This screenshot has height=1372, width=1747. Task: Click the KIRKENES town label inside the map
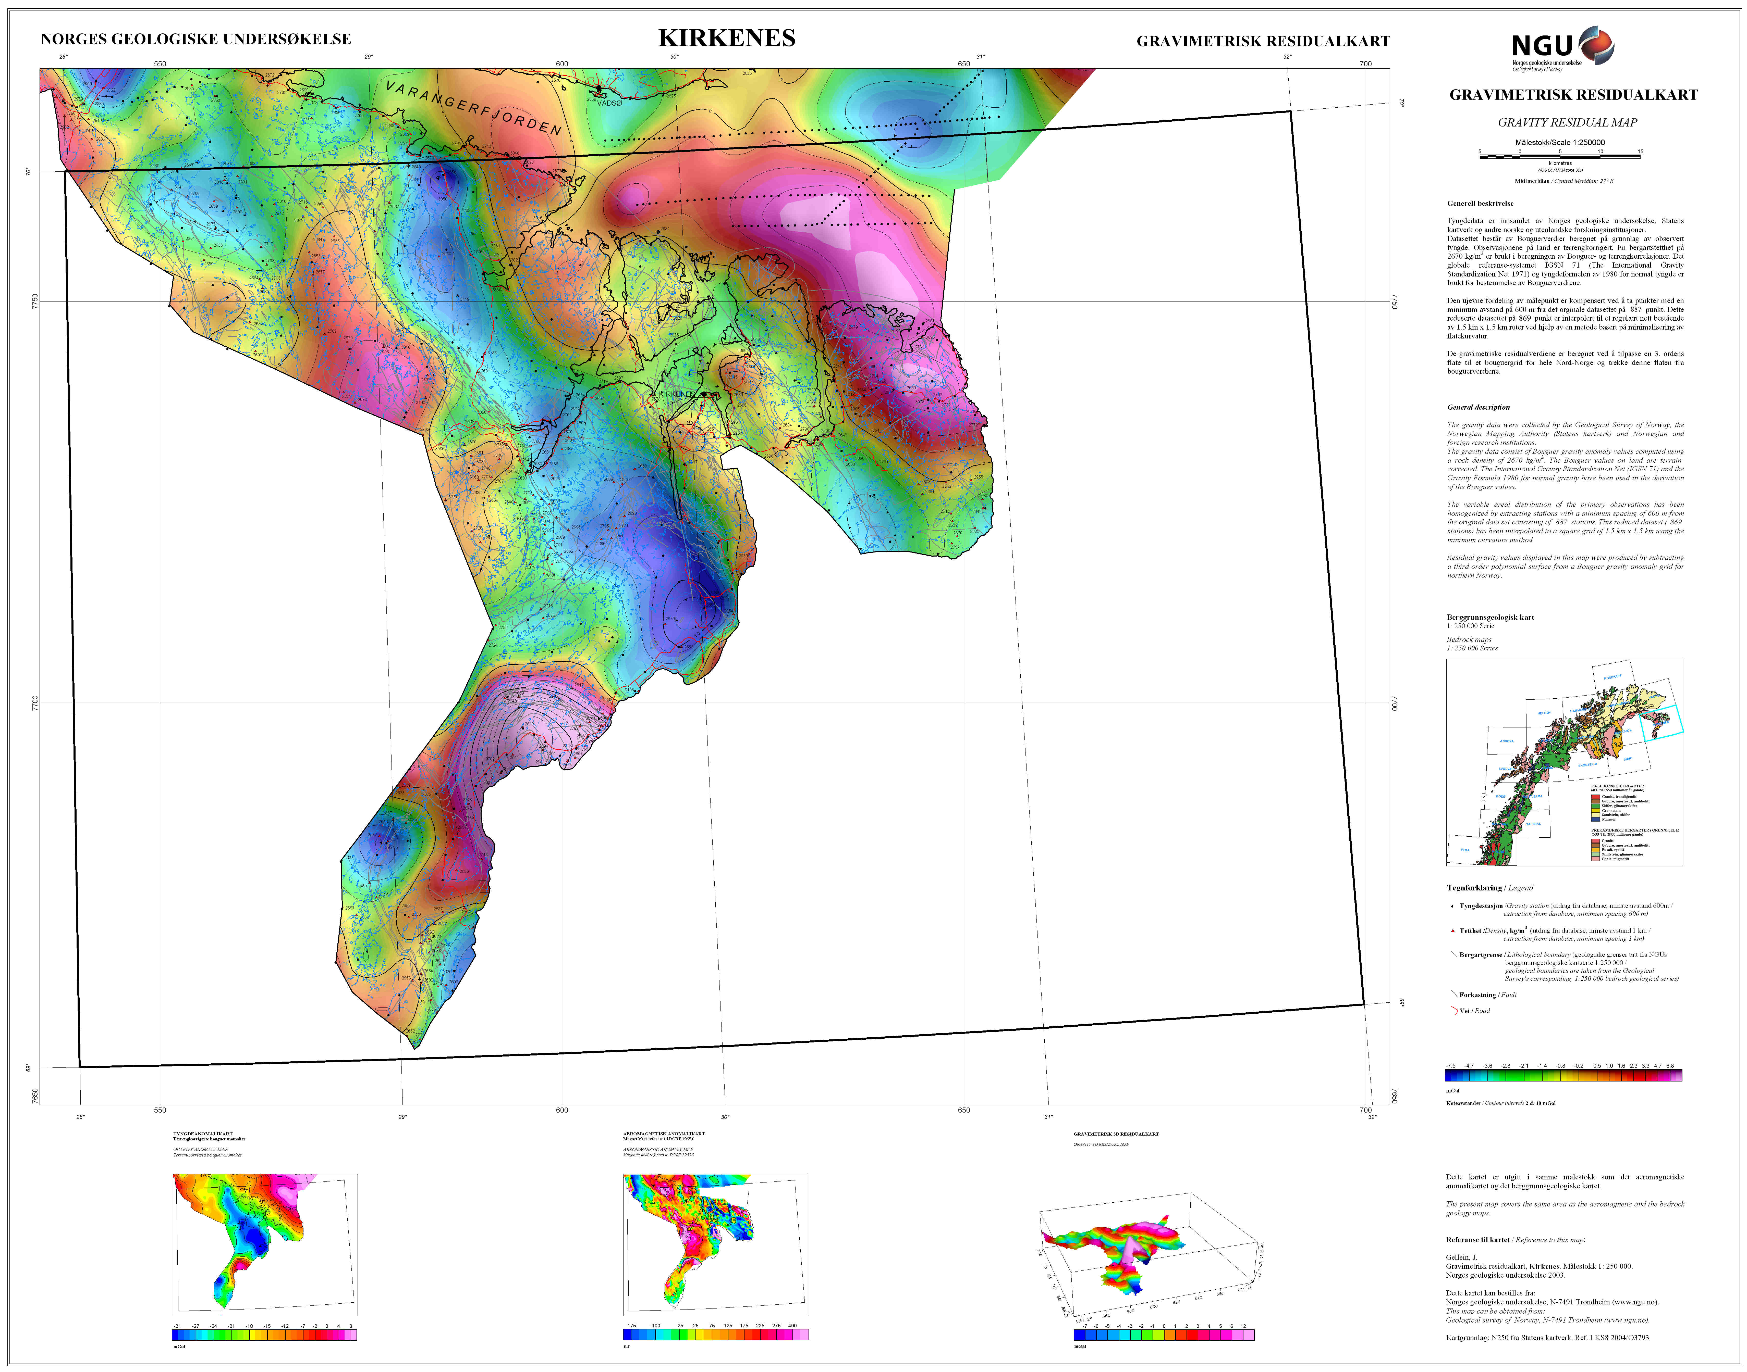(677, 394)
